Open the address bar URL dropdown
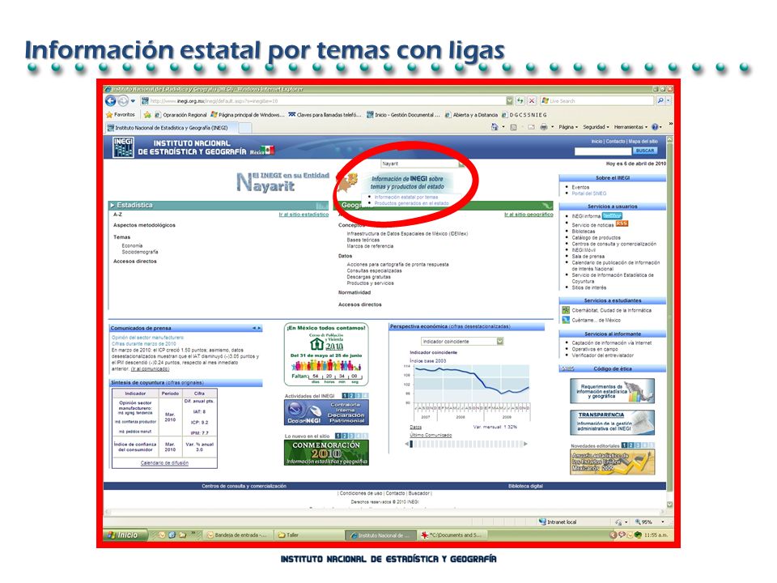The width and height of the screenshot is (777, 583). pos(509,100)
